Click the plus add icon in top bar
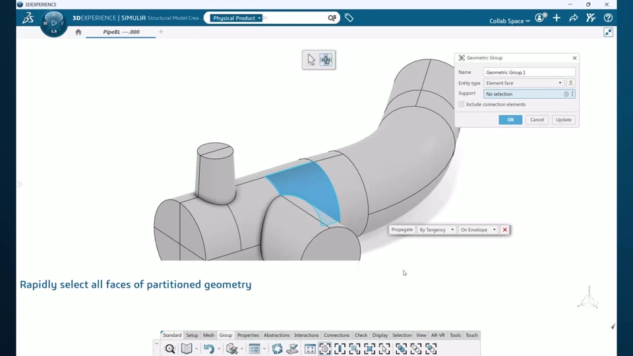 coord(557,18)
